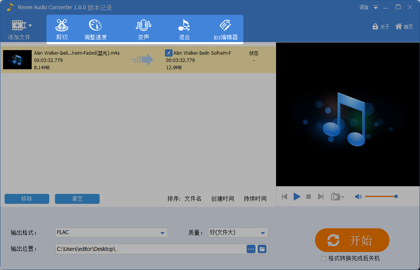Sort by 文件名 file name
420x270 pixels.
[193, 198]
